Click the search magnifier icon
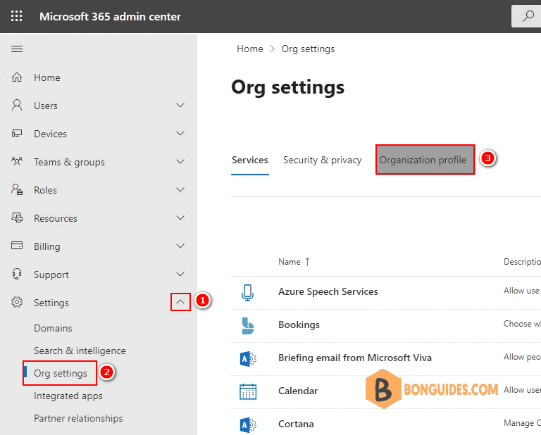541x435 pixels. [x=528, y=16]
